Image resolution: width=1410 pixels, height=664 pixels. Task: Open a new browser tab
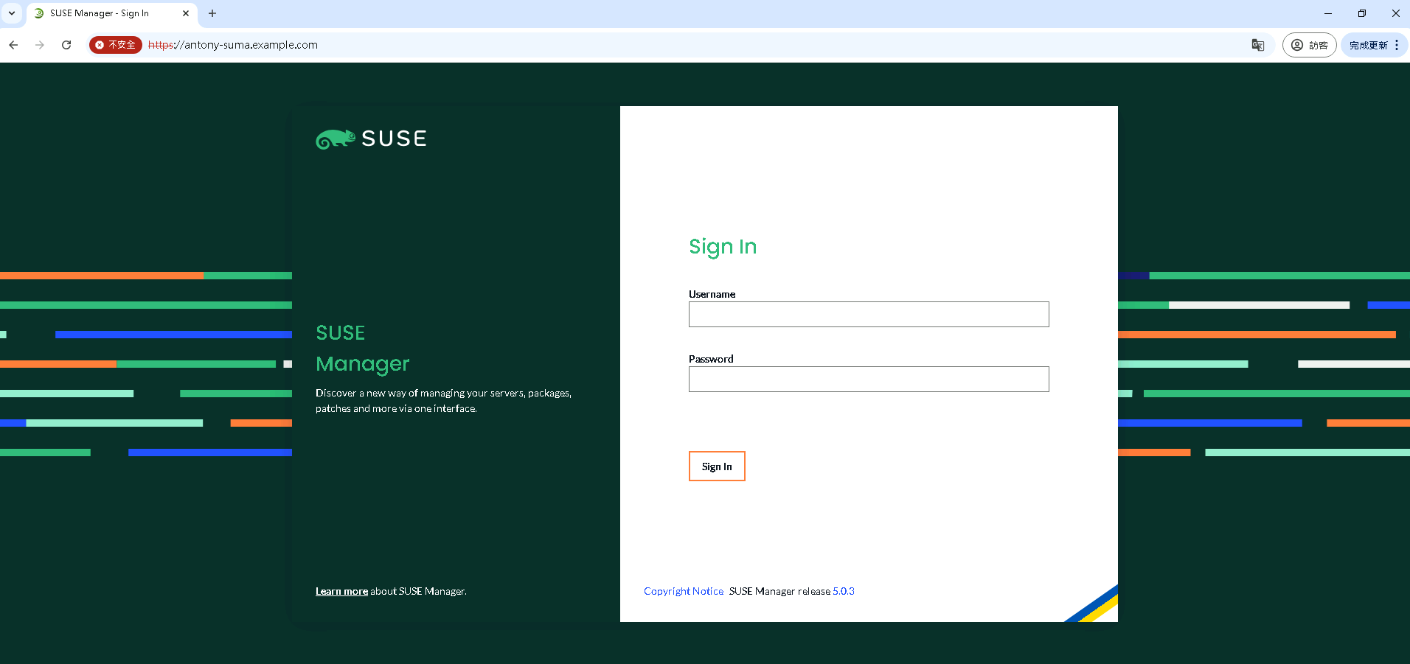212,13
